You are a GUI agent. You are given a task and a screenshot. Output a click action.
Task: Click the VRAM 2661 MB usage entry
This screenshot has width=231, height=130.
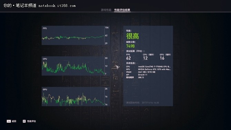pyautogui.click(x=147, y=72)
